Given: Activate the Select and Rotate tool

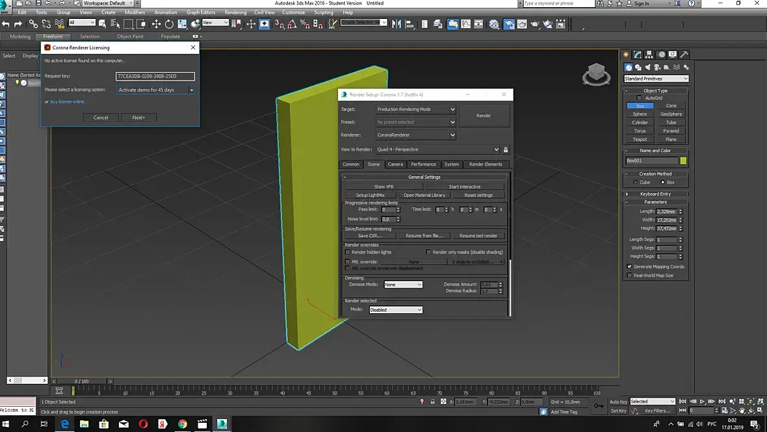Looking at the screenshot, I should (169, 24).
